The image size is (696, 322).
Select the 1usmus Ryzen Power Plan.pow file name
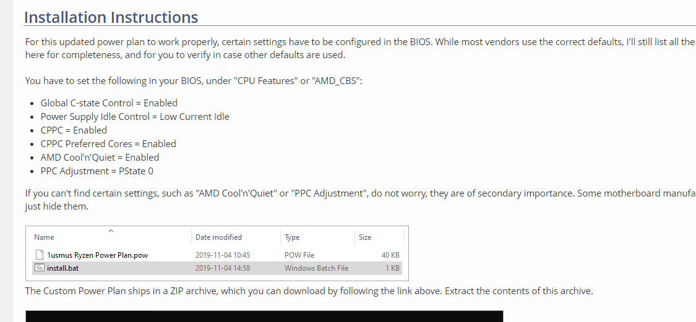click(x=97, y=255)
